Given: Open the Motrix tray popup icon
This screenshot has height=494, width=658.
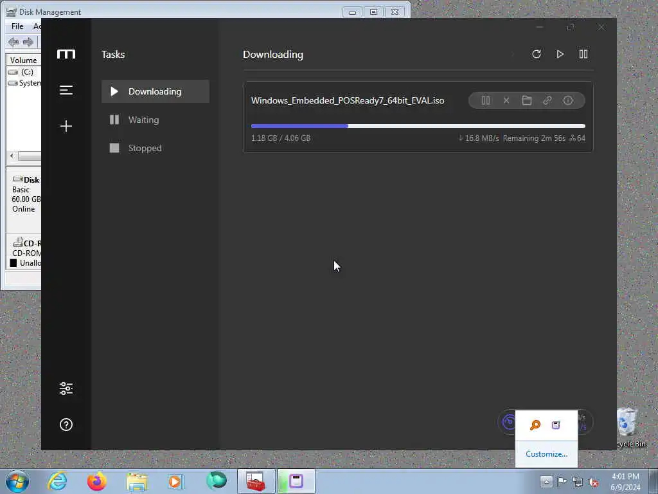Looking at the screenshot, I should pyautogui.click(x=556, y=425).
